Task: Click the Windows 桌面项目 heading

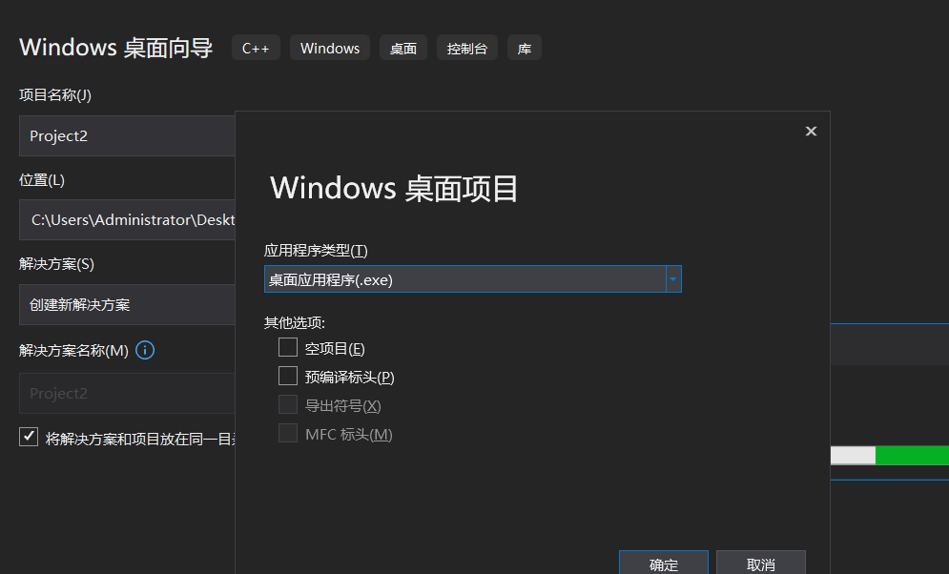Action: (x=394, y=188)
